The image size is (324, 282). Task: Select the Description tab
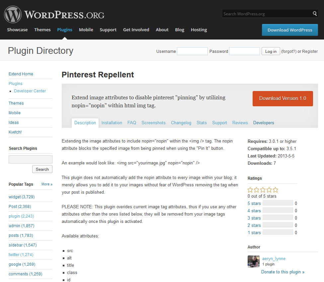coord(85,123)
